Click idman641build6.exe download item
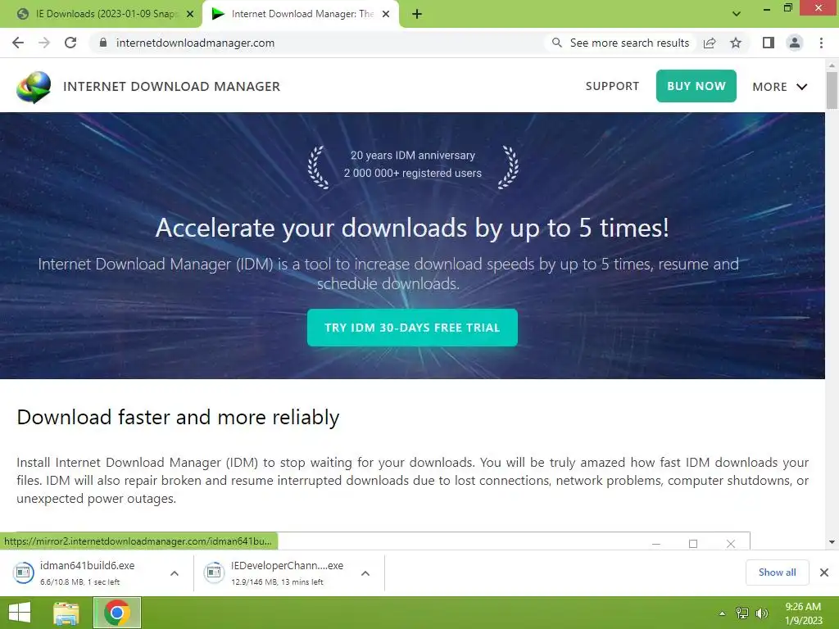This screenshot has height=629, width=839. coord(87,572)
